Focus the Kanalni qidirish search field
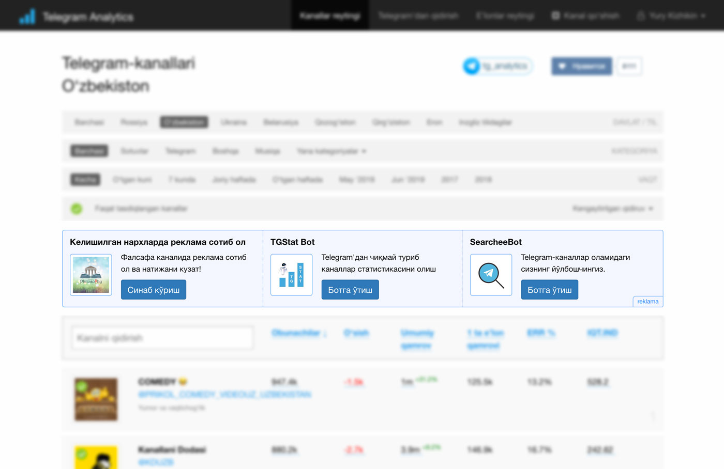Viewport: 724px width, 469px height. tap(162, 338)
